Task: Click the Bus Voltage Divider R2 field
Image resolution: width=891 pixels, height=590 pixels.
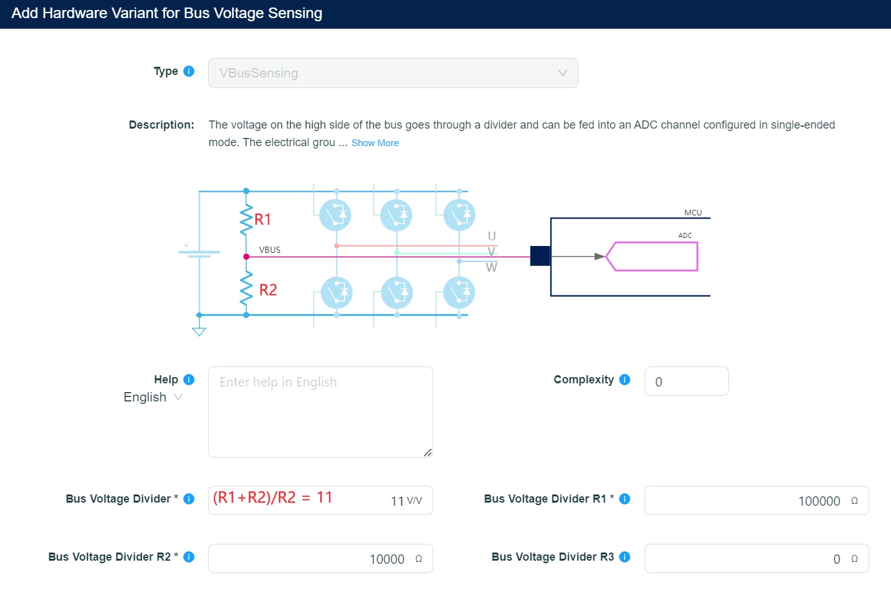Action: point(321,559)
